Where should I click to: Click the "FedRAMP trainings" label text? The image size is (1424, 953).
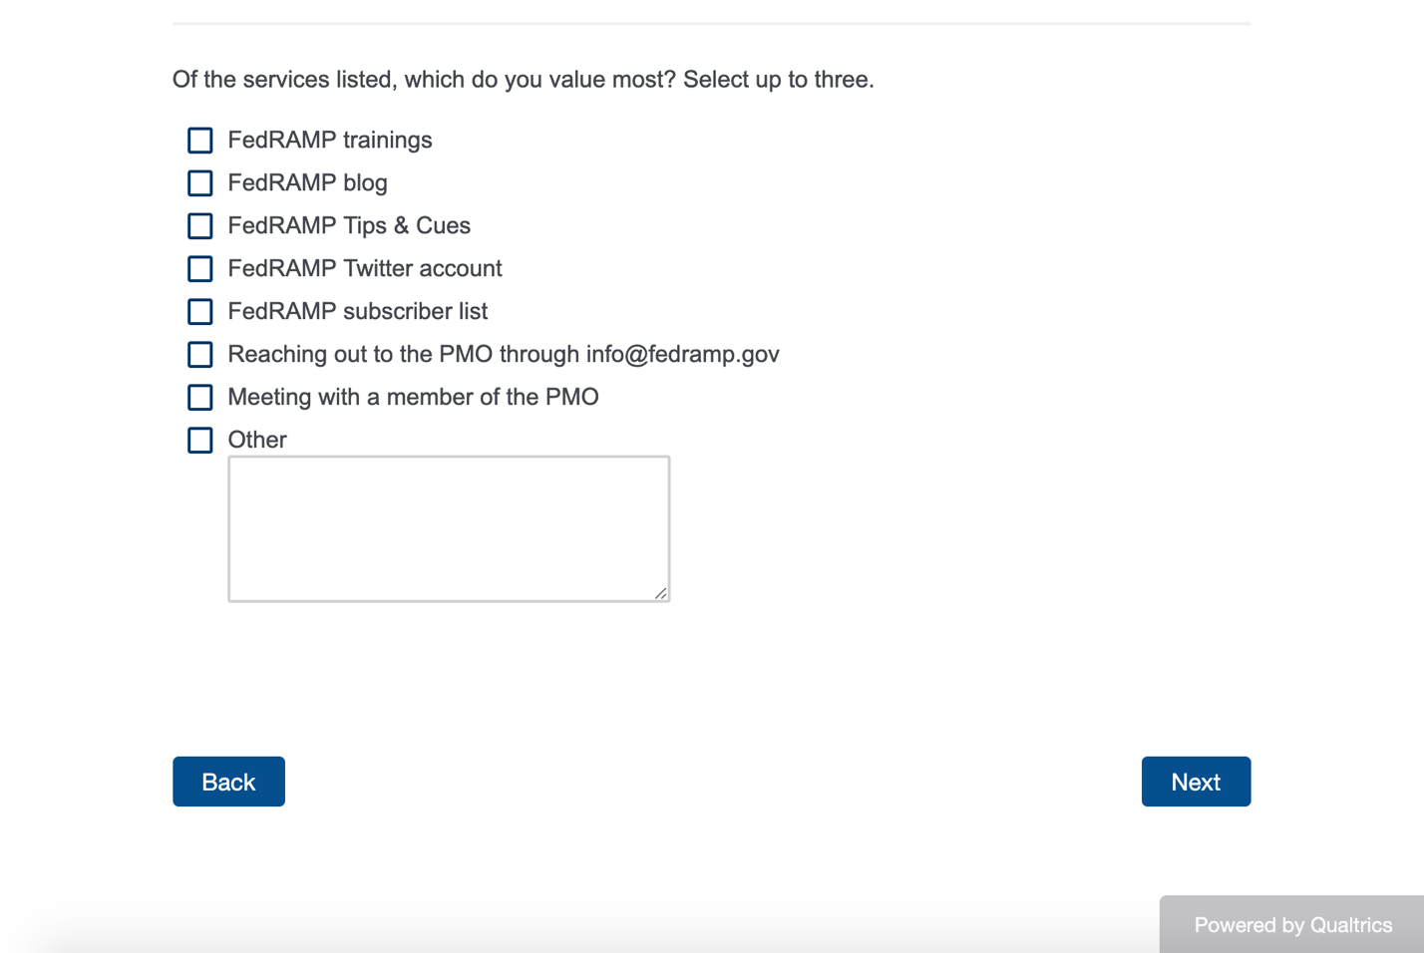(330, 141)
